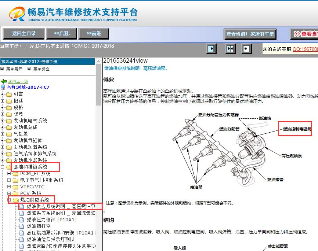Click document icon beside 燃油压力测试 [P10A1]
Image resolution: width=318 pixels, height=251 pixels.
pyautogui.click(x=22, y=219)
